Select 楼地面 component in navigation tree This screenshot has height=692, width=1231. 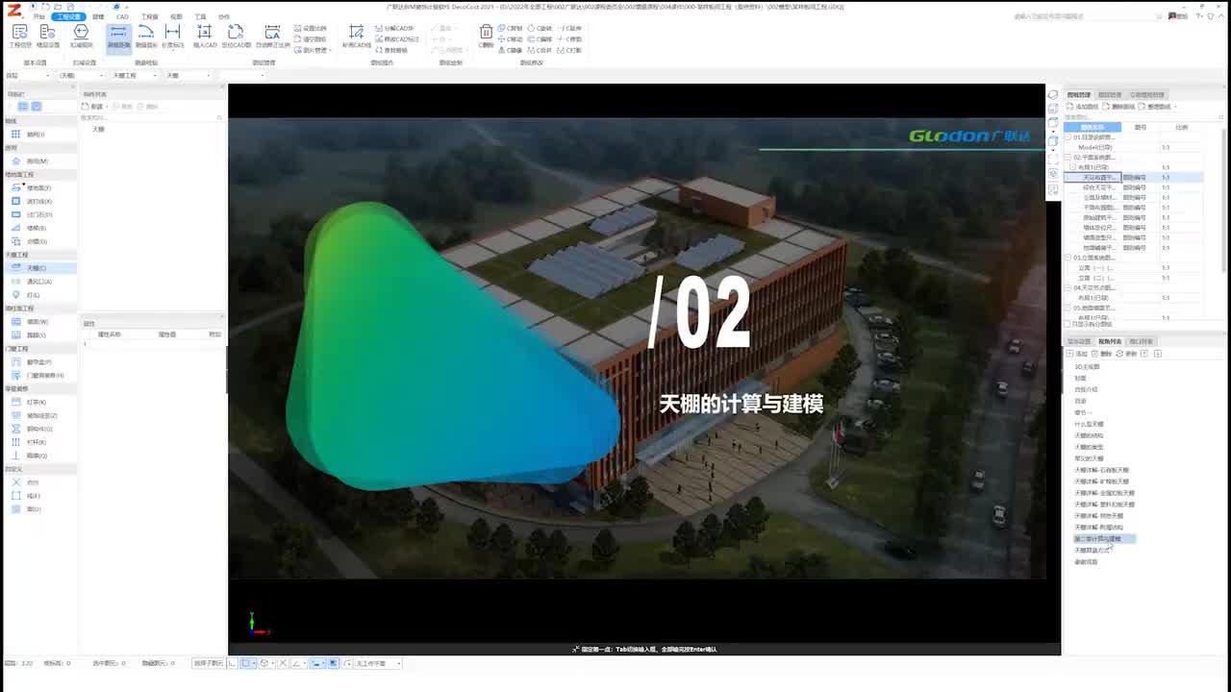(x=38, y=188)
